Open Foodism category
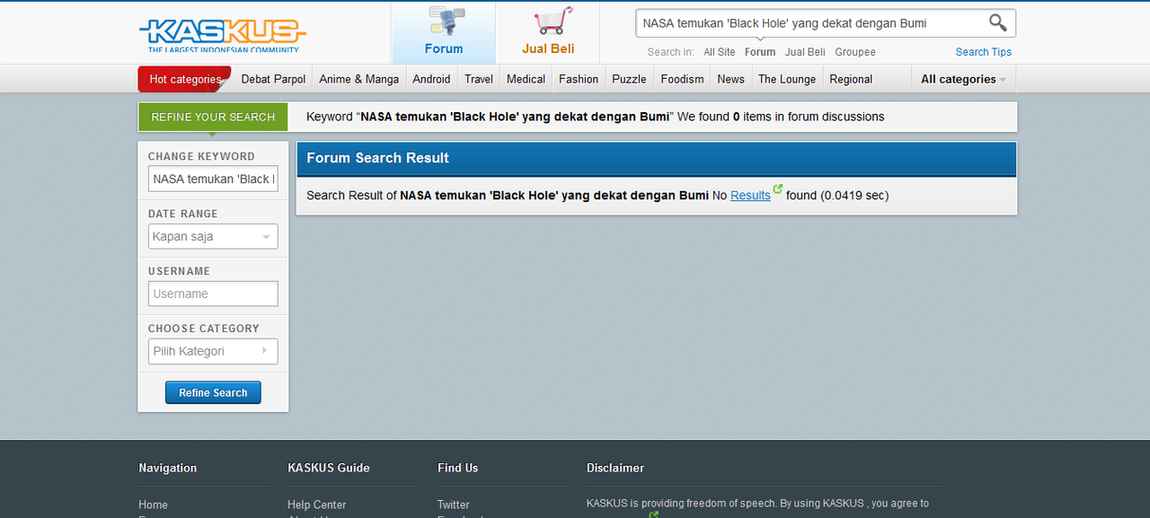1150x518 pixels. tap(682, 79)
